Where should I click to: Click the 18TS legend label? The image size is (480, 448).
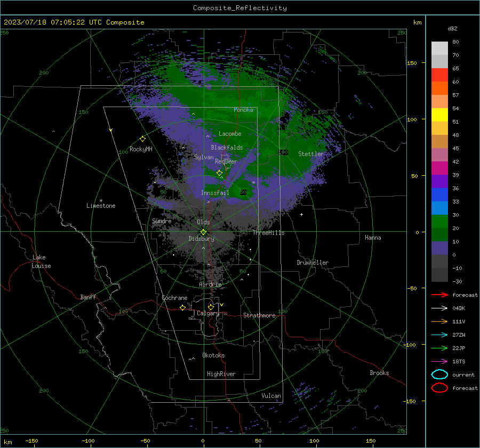(459, 362)
